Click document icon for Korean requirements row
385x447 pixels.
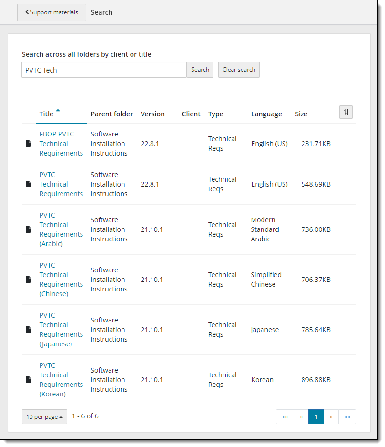29,380
